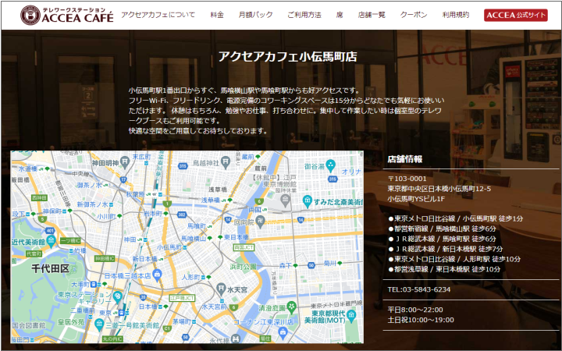Image resolution: width=562 pixels, height=351 pixels.
Task: Click the 都営新宿線 / 馬喰横山駅 徒歩6分 line
Action: click(x=443, y=229)
